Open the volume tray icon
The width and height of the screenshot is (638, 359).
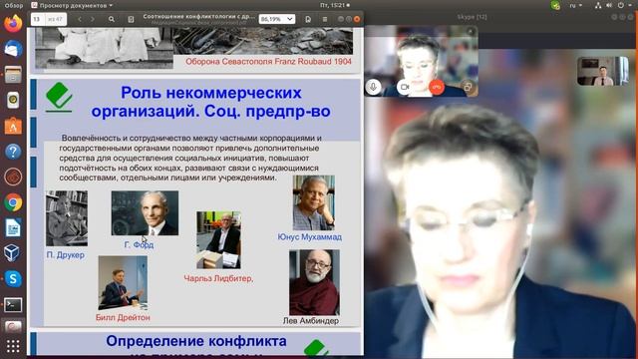(x=609, y=5)
